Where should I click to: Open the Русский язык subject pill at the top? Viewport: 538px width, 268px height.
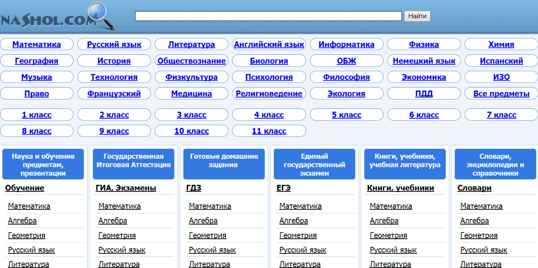(114, 44)
